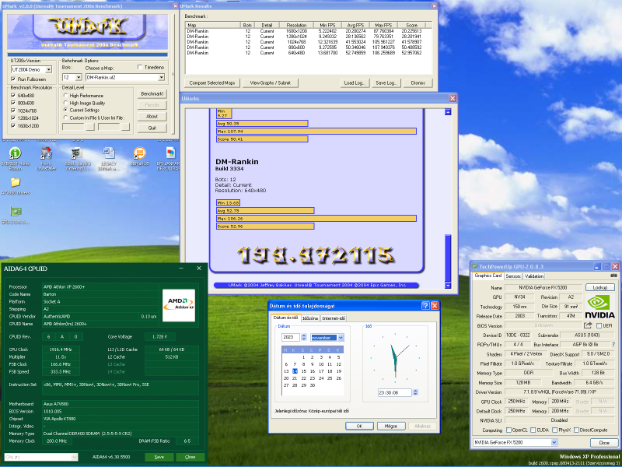
Task: Switch to Validation tab in GPU-Z
Action: [533, 276]
